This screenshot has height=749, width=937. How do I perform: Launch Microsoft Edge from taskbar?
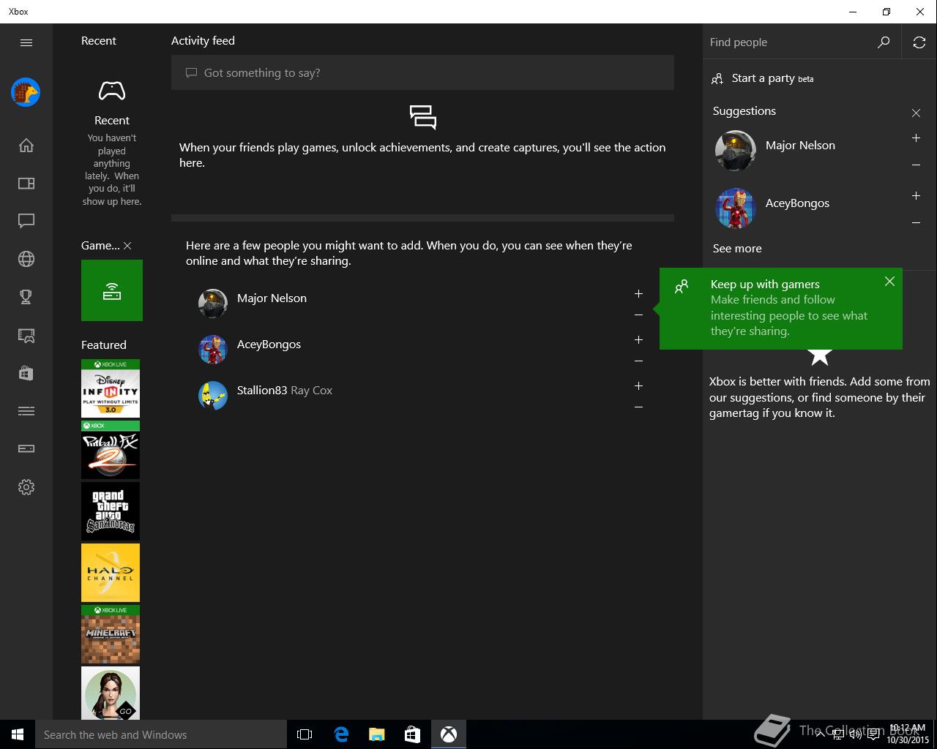pyautogui.click(x=341, y=734)
